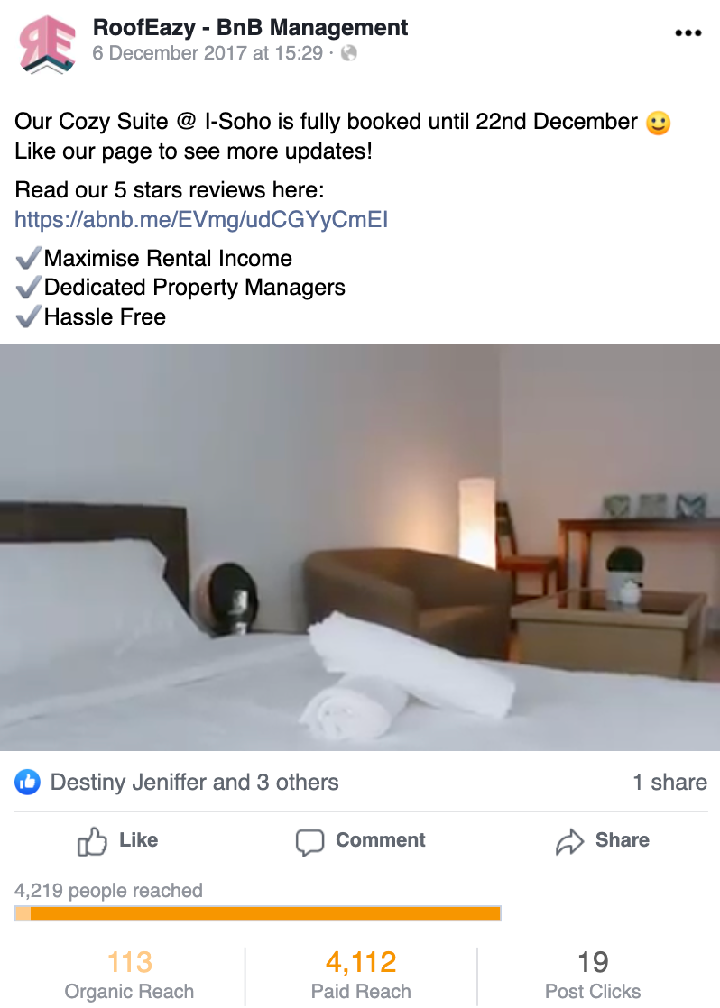The width and height of the screenshot is (720, 1008).
Task: Open the RoofEazy - BnB Management page name
Action: [x=250, y=28]
